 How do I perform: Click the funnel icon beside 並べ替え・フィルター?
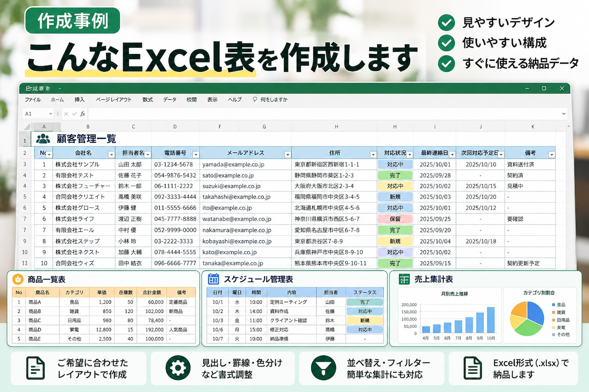pyautogui.click(x=323, y=368)
